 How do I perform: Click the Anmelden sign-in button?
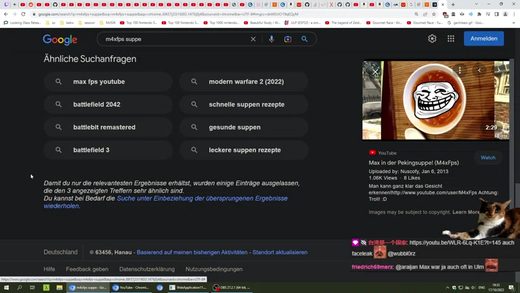[x=483, y=39]
